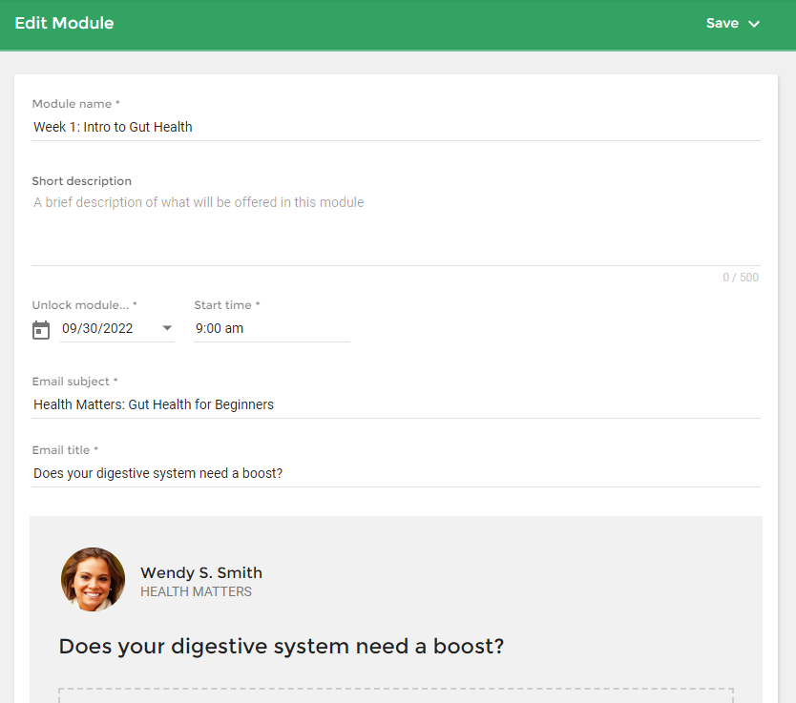The height and width of the screenshot is (703, 796).
Task: Click the 0 / 500 character counter
Action: [x=741, y=278]
